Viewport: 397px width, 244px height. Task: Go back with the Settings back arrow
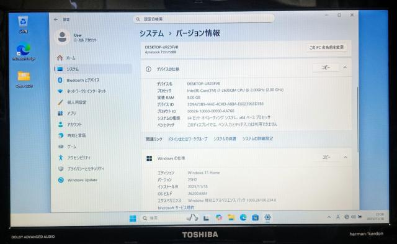click(56, 19)
